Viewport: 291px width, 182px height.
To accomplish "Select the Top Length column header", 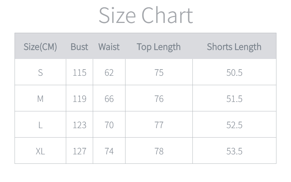I will tap(159, 47).
